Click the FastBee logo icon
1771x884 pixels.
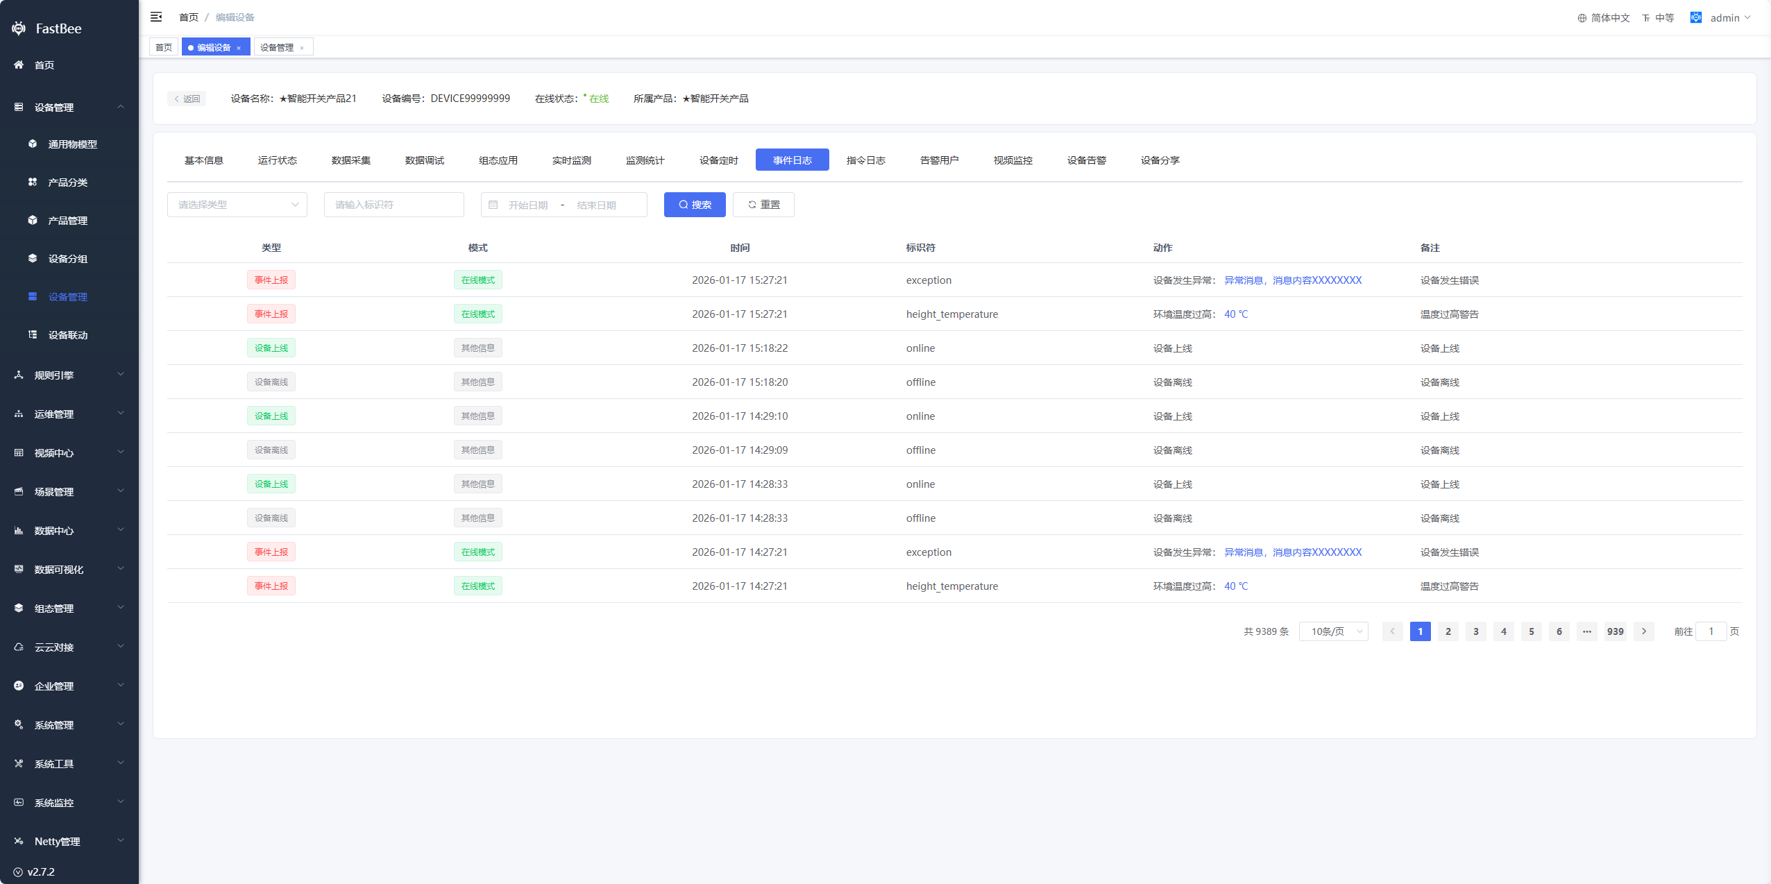19,28
